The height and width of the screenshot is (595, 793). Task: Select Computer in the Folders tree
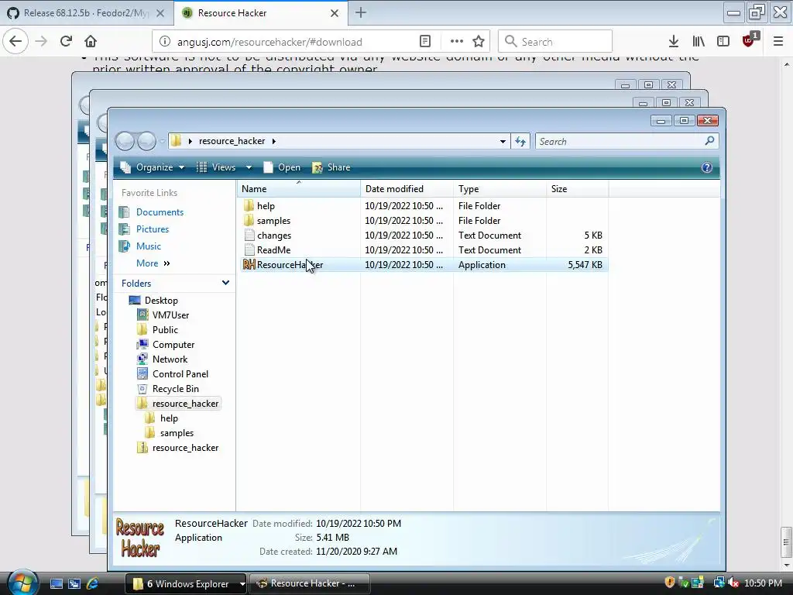click(173, 345)
